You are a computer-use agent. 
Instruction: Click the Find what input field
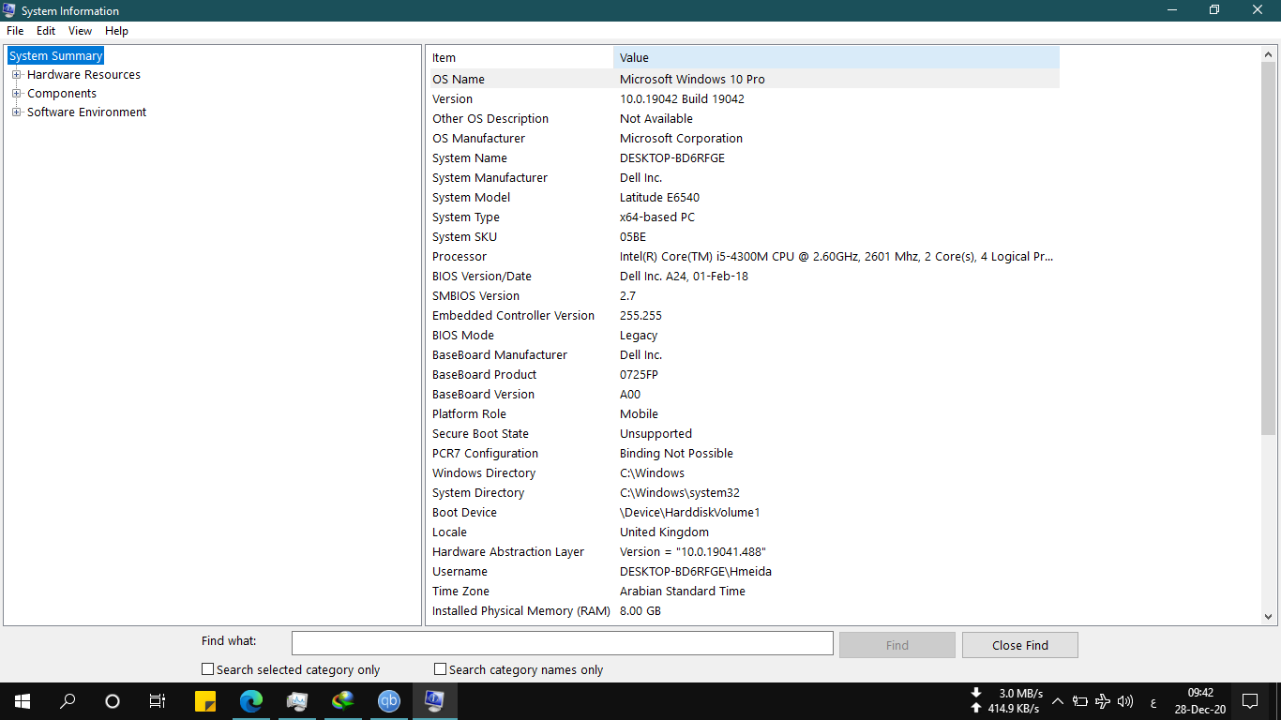point(563,643)
